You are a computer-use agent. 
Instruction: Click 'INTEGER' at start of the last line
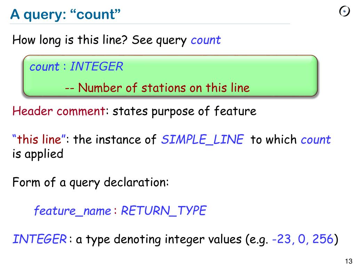40,239
